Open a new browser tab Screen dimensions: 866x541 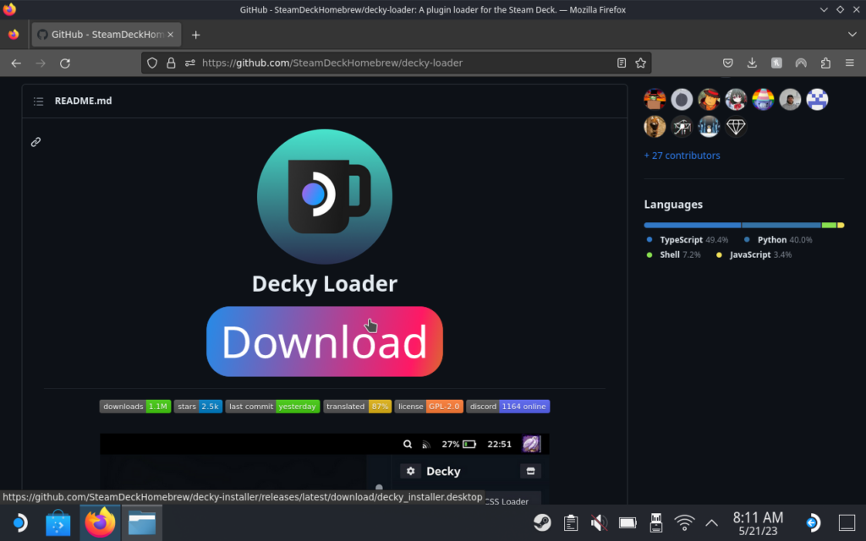195,35
